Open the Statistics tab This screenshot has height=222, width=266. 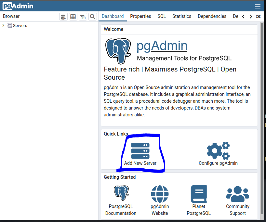click(x=182, y=16)
